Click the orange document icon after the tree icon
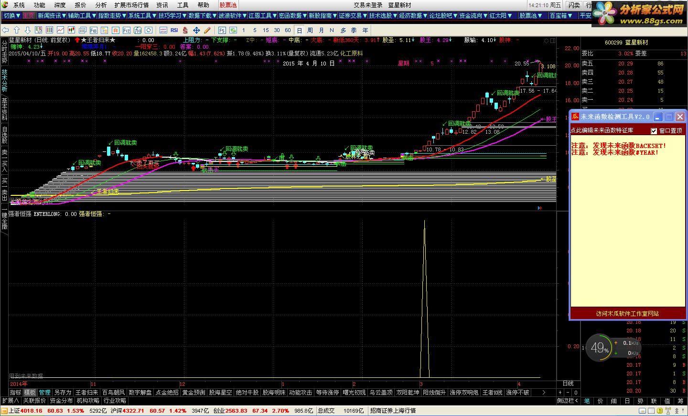Screen dimensions: 688x416 pos(116,30)
